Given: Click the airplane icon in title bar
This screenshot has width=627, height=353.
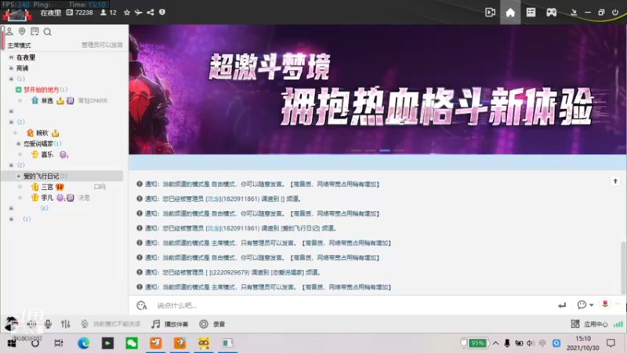Looking at the screenshot, I should pyautogui.click(x=139, y=13).
